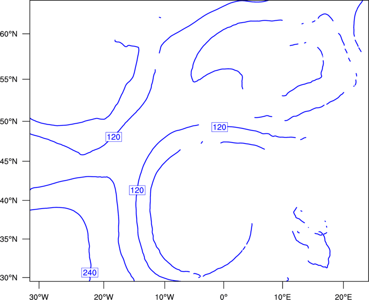
Task: Click the 60°N latitude axis label
Action: tap(9, 34)
